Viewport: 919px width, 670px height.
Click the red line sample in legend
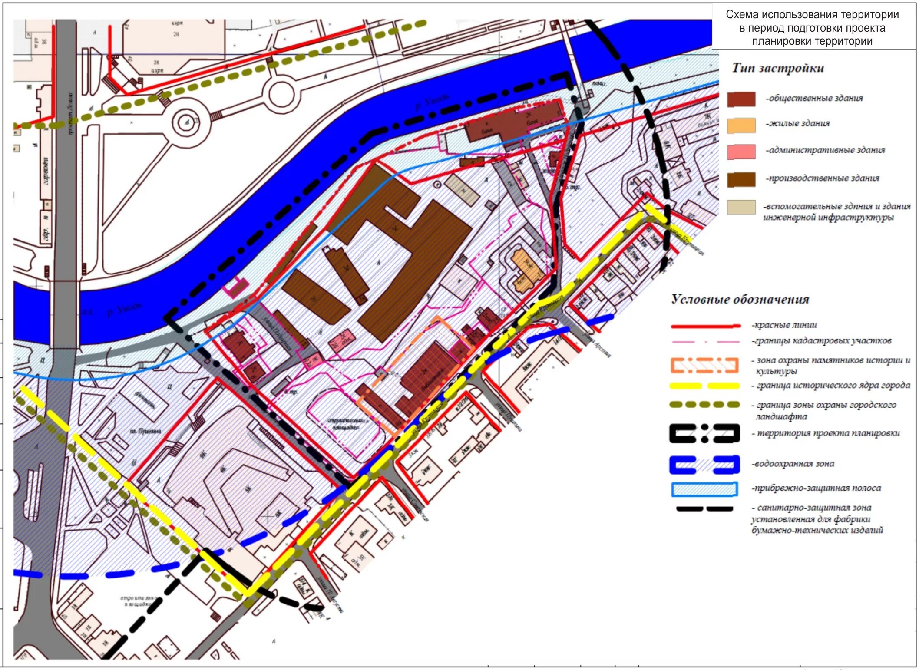point(705,326)
